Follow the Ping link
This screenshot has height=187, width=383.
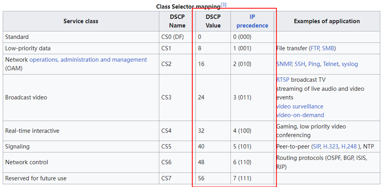coord(314,64)
